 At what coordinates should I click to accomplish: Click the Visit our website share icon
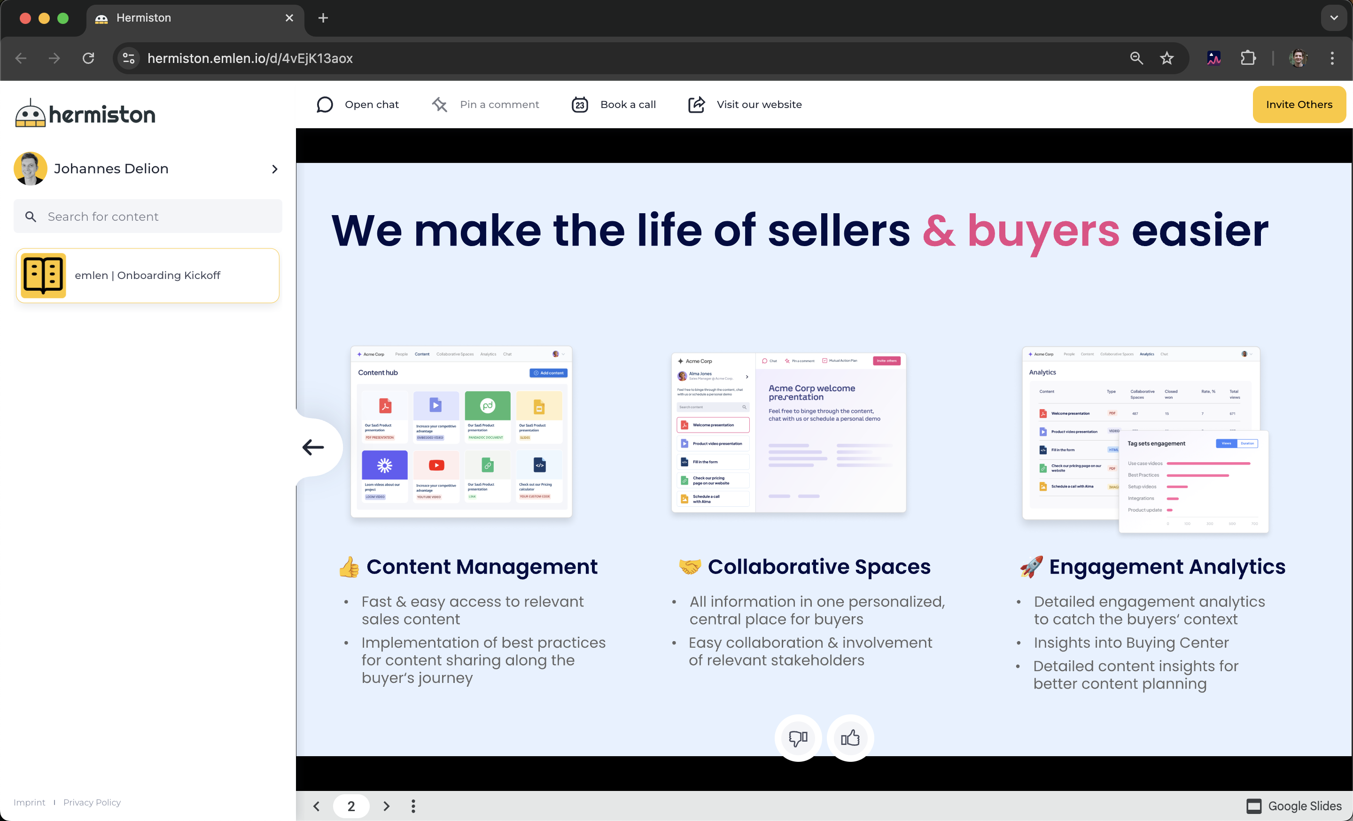coord(696,104)
